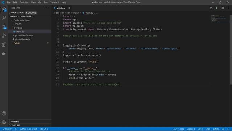Synchronize changes in status bar
The image size is (232, 131).
[16, 129]
